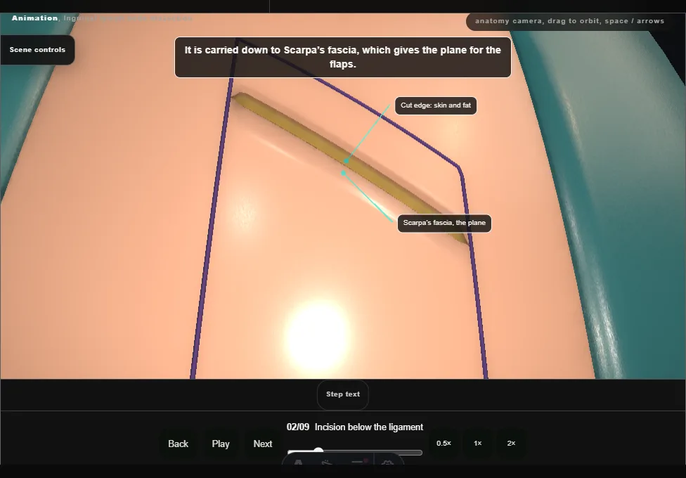
Task: Toggle the Step text button
Action: tap(343, 394)
